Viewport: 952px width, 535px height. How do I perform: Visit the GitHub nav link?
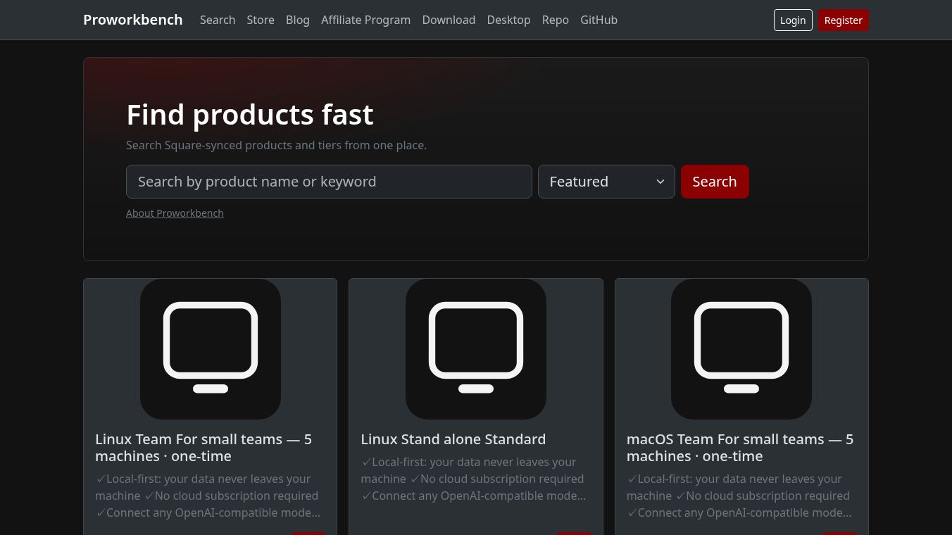click(x=599, y=20)
